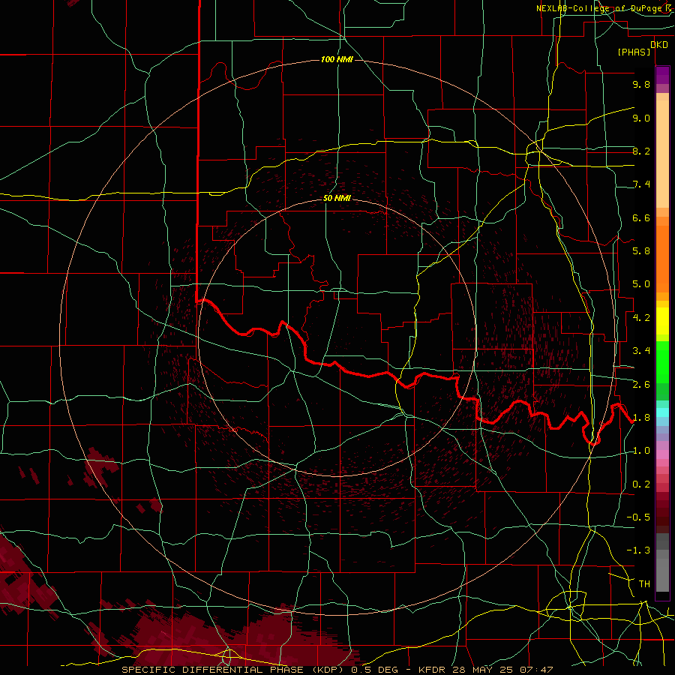Viewport: 675px width, 675px height.
Task: Click the DKD units label above the color scale
Action: tap(658, 45)
